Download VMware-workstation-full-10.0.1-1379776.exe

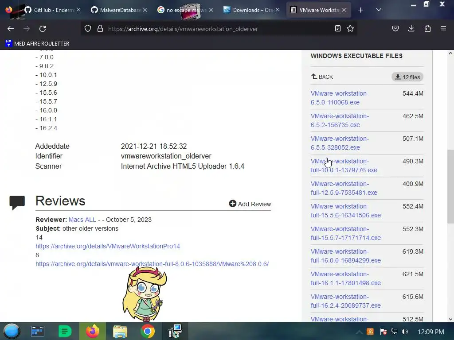pos(344,166)
